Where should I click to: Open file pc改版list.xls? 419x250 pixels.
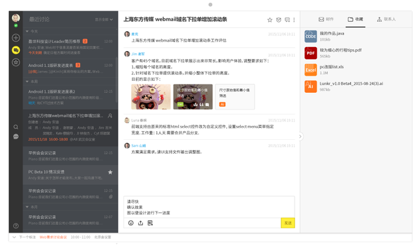[332, 67]
